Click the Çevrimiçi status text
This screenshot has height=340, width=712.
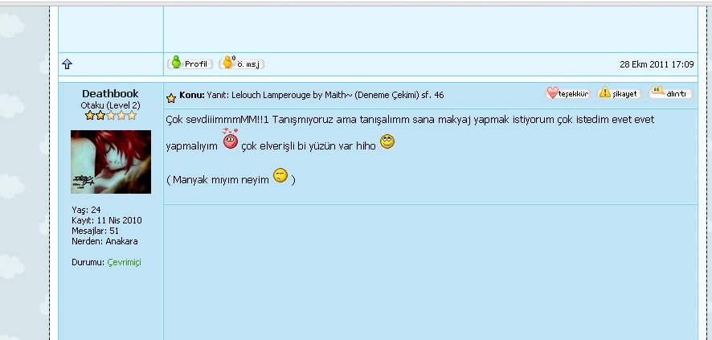coord(125,262)
